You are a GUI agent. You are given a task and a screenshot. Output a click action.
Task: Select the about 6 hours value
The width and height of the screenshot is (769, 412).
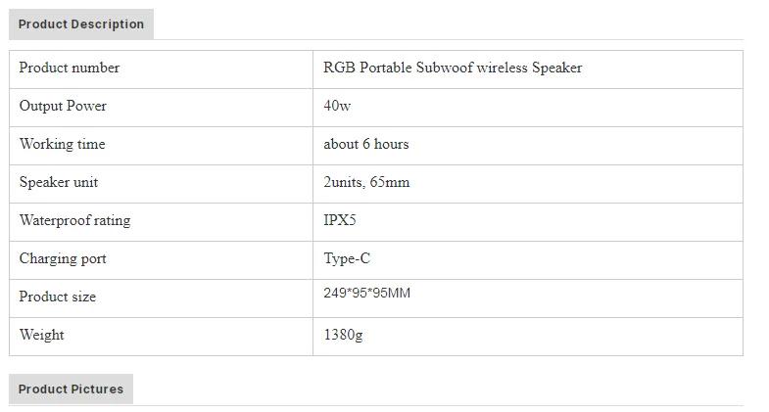tap(366, 144)
